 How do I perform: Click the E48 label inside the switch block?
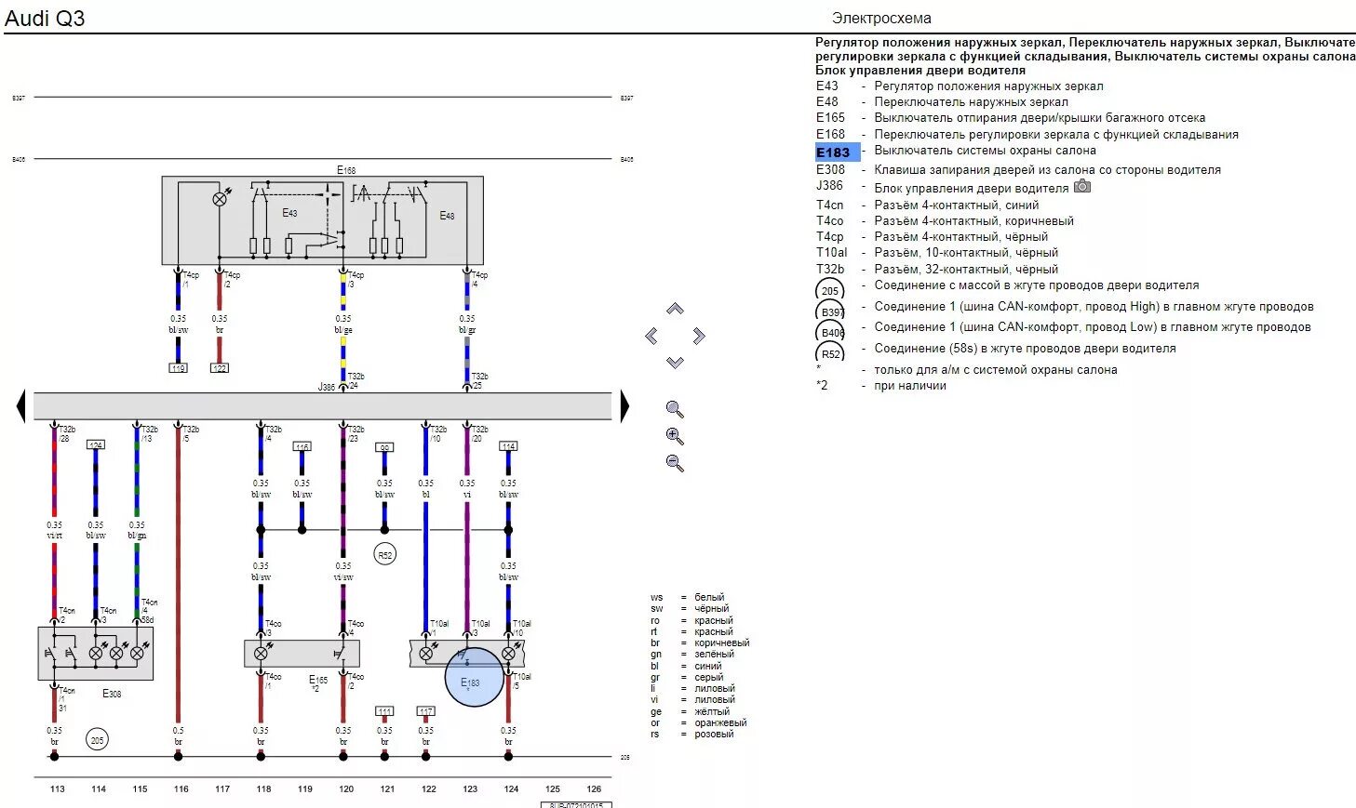point(447,216)
